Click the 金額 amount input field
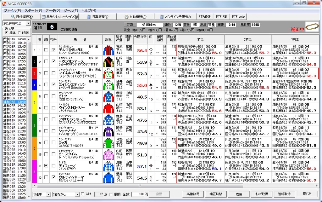 138,194
